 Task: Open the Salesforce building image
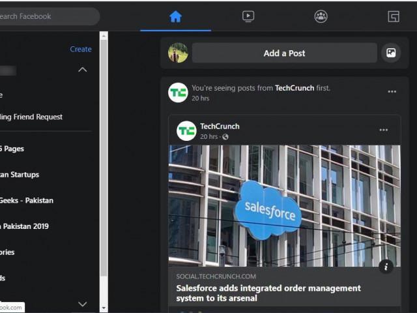284,206
